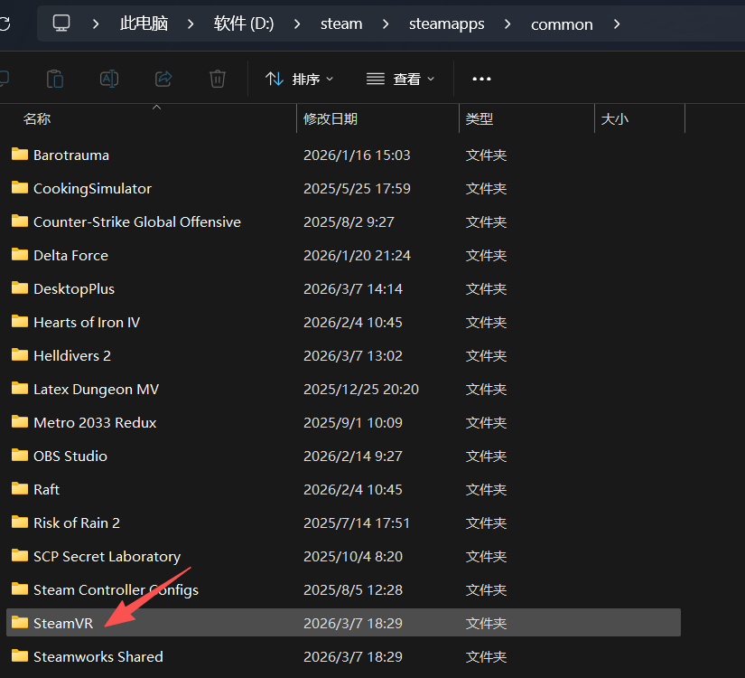
Task: Sort by 修改日期 column header
Action: (331, 119)
